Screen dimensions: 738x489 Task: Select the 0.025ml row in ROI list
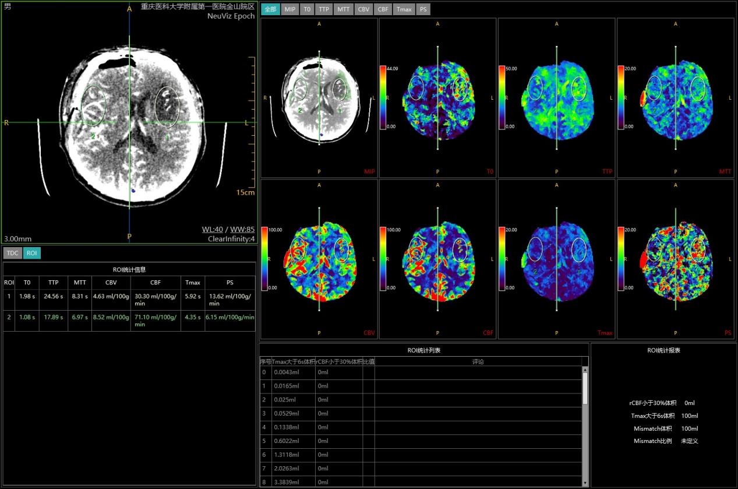point(421,399)
